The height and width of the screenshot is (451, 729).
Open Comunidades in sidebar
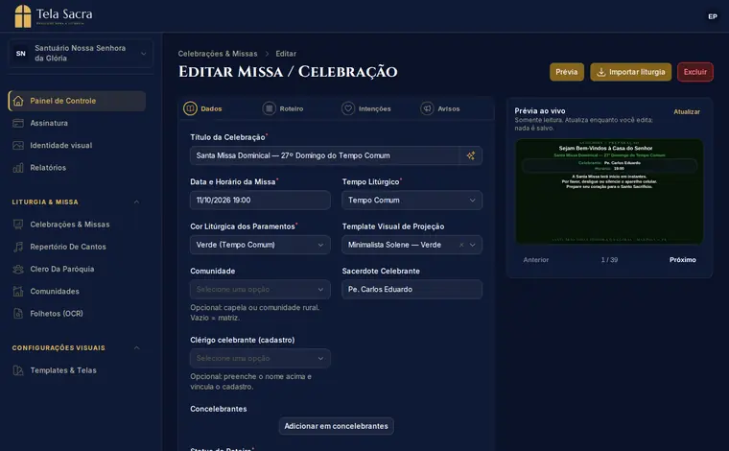(77, 292)
